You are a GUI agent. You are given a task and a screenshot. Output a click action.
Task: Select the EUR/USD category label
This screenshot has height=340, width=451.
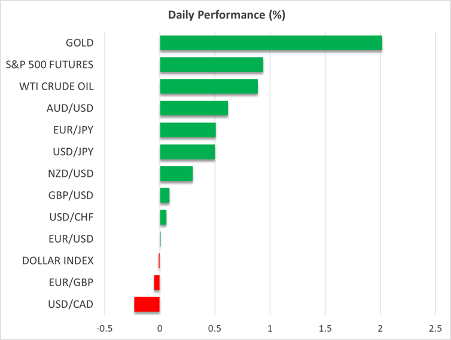click(x=71, y=239)
